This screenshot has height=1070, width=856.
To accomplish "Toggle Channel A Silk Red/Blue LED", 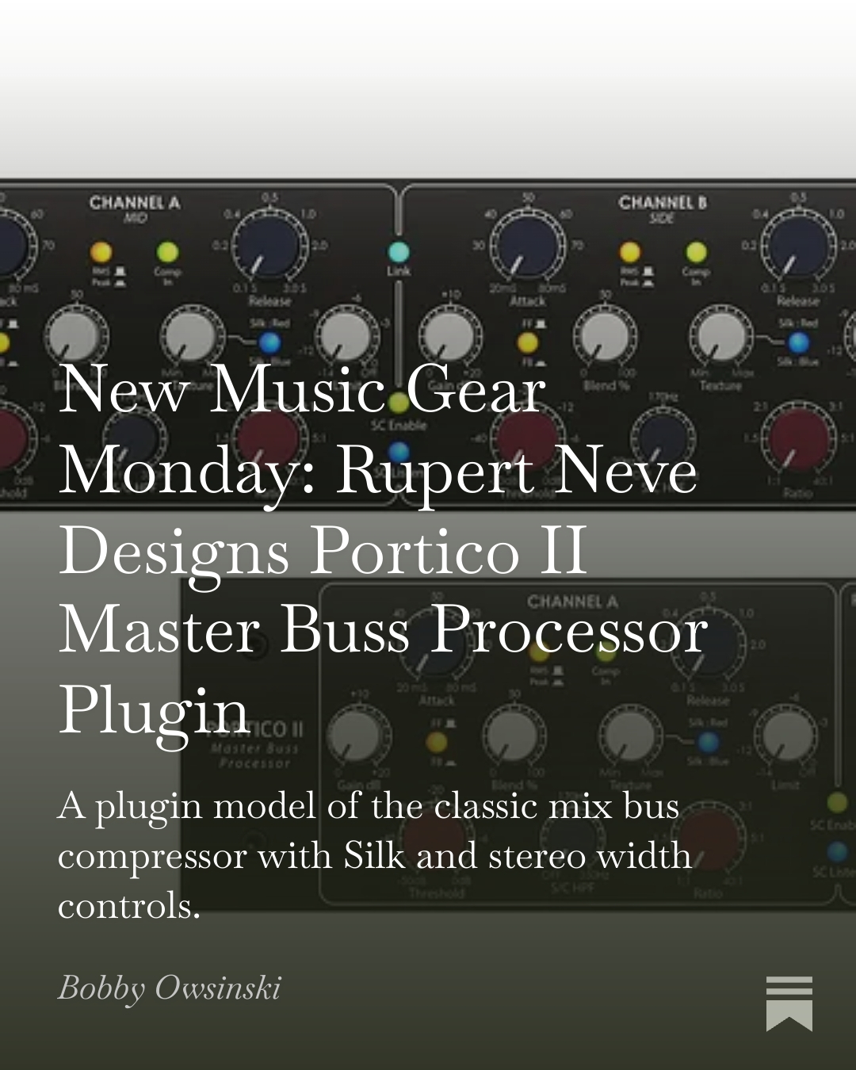I will click(x=269, y=342).
